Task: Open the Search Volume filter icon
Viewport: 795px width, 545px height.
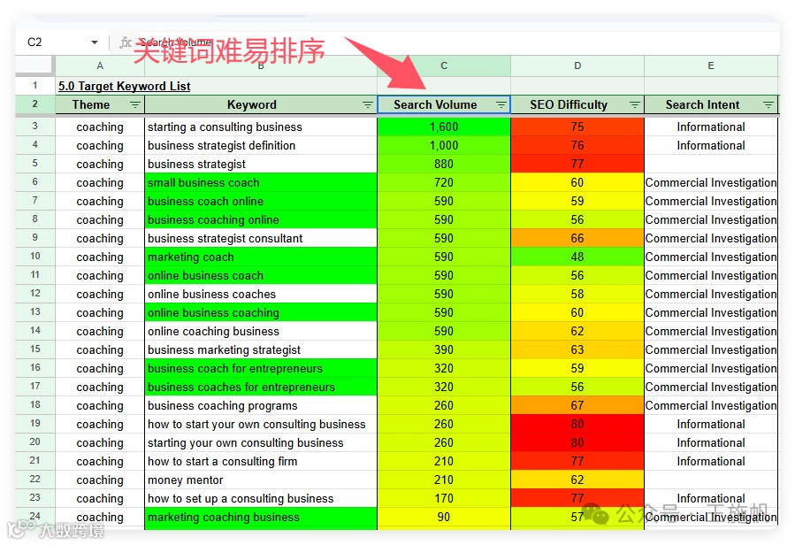Action: [501, 105]
